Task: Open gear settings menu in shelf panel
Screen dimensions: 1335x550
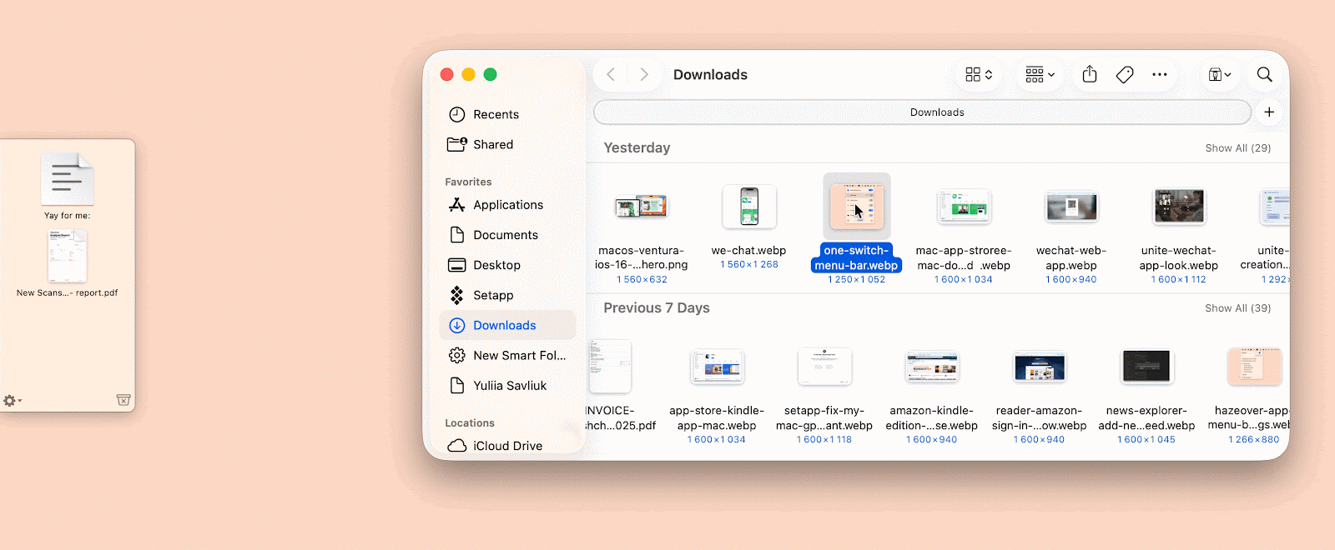Action: [x=12, y=401]
